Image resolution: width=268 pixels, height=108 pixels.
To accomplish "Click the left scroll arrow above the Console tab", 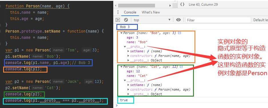I will pos(116,6).
